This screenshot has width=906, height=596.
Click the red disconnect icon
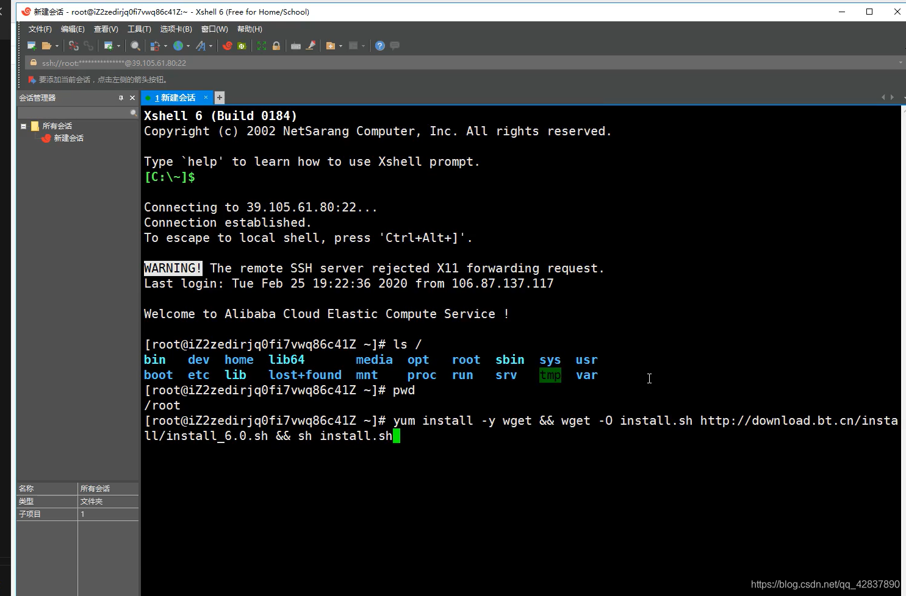click(x=74, y=46)
